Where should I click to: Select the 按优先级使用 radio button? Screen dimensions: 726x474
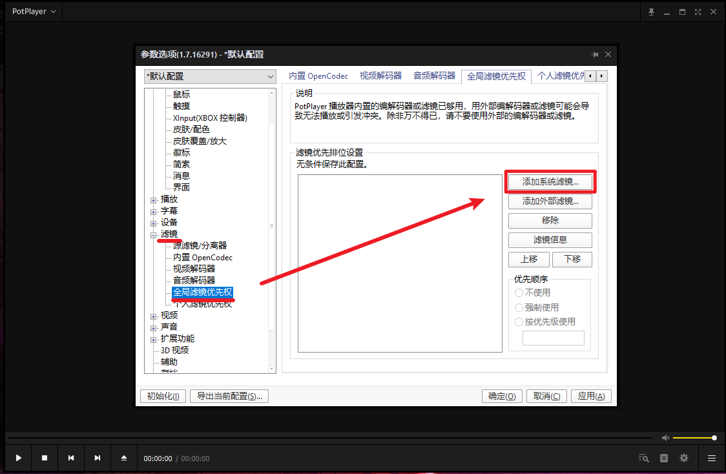tap(519, 322)
